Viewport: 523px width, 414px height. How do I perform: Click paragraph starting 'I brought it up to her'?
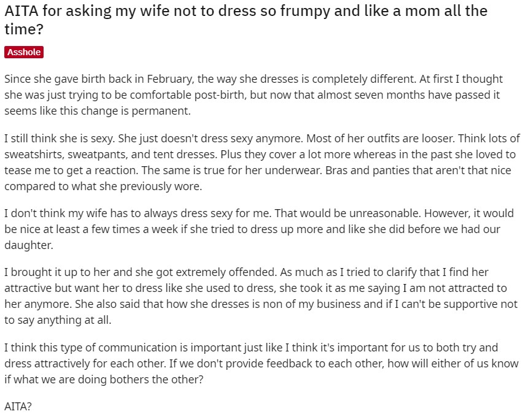[261, 296]
